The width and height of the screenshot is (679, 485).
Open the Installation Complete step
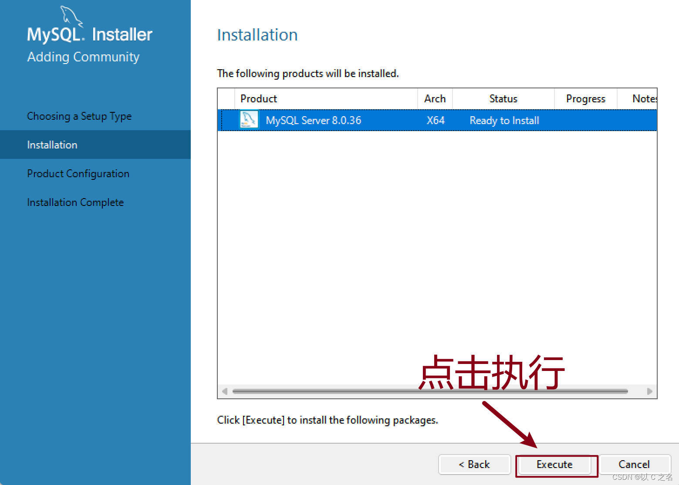click(75, 202)
